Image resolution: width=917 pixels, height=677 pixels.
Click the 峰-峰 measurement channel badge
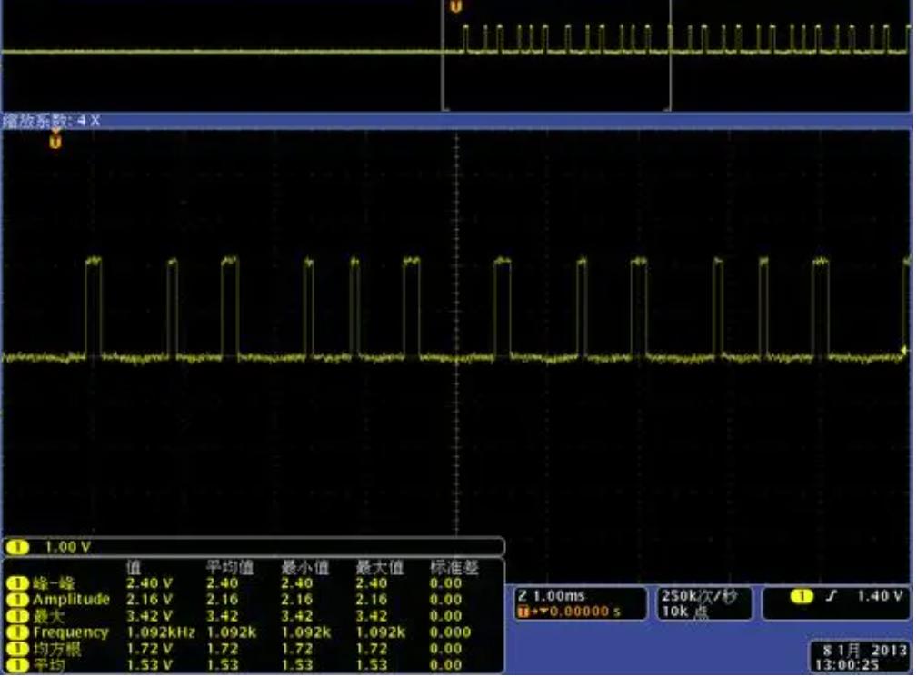point(15,583)
